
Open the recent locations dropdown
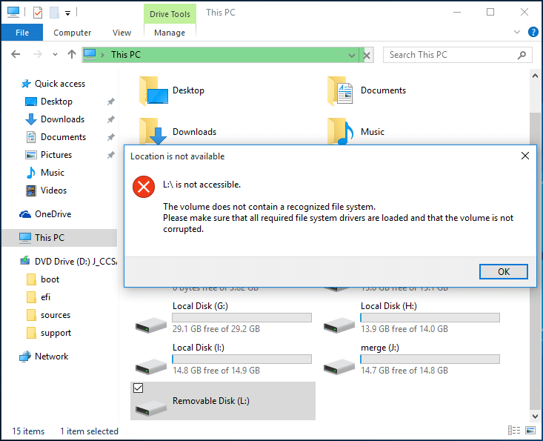click(x=55, y=55)
